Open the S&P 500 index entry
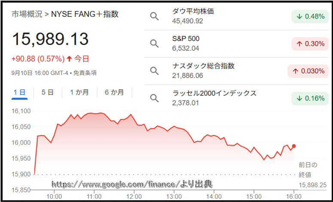 [186, 43]
